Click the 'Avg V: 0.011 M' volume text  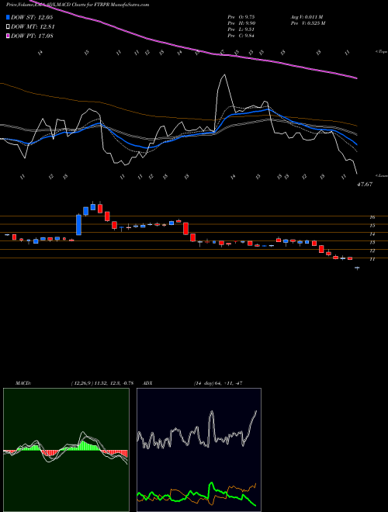click(307, 17)
